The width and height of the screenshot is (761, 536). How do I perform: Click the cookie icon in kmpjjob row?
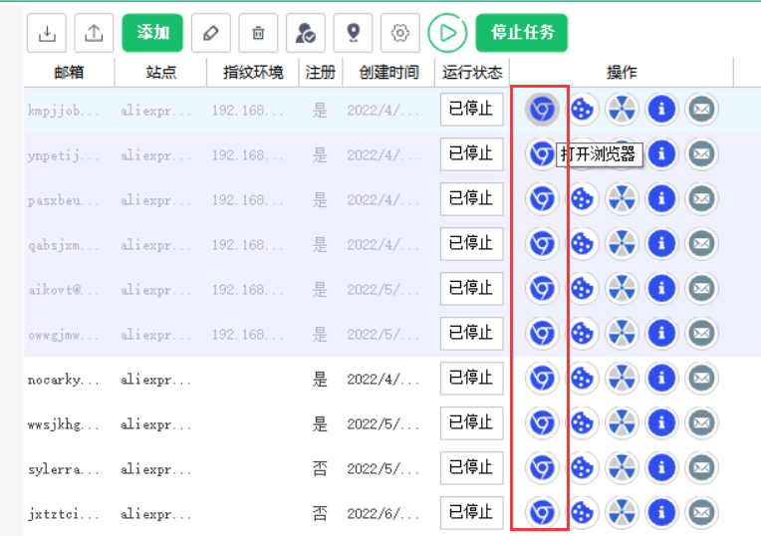(582, 110)
